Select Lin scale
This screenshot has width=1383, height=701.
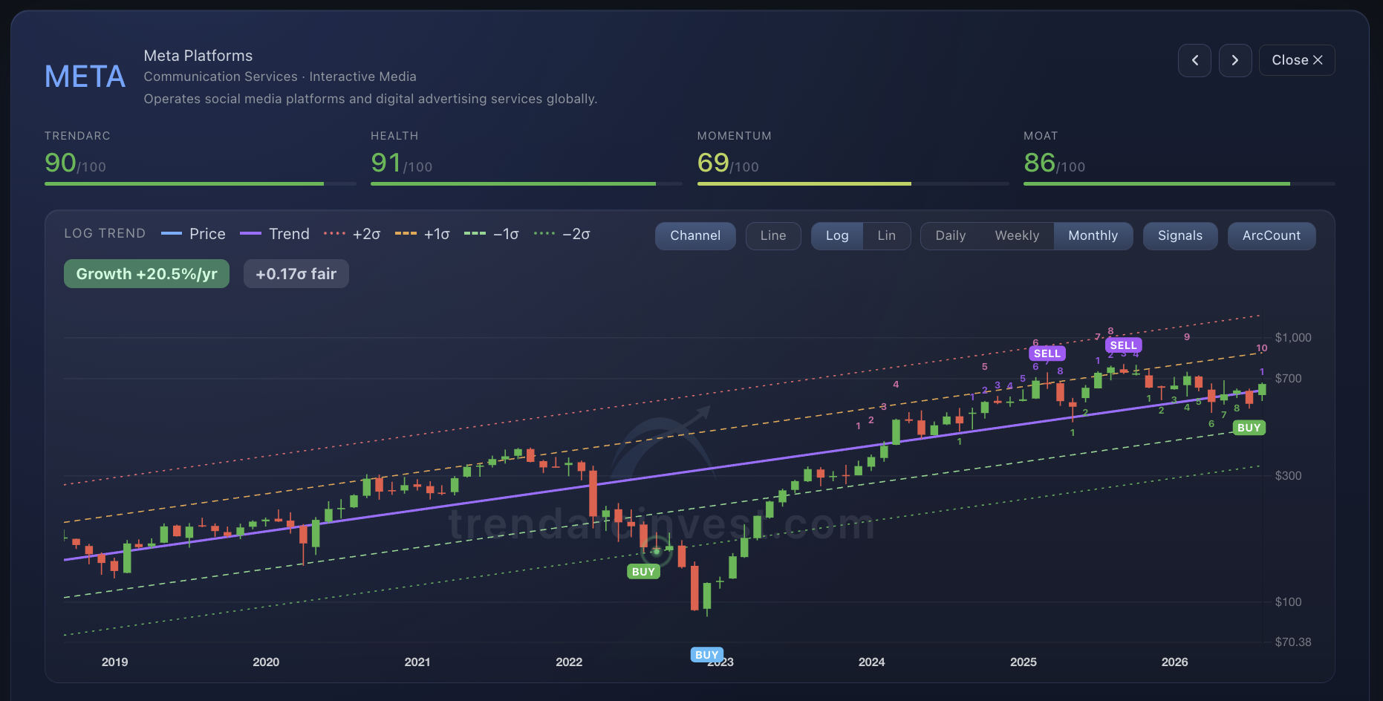(x=887, y=235)
